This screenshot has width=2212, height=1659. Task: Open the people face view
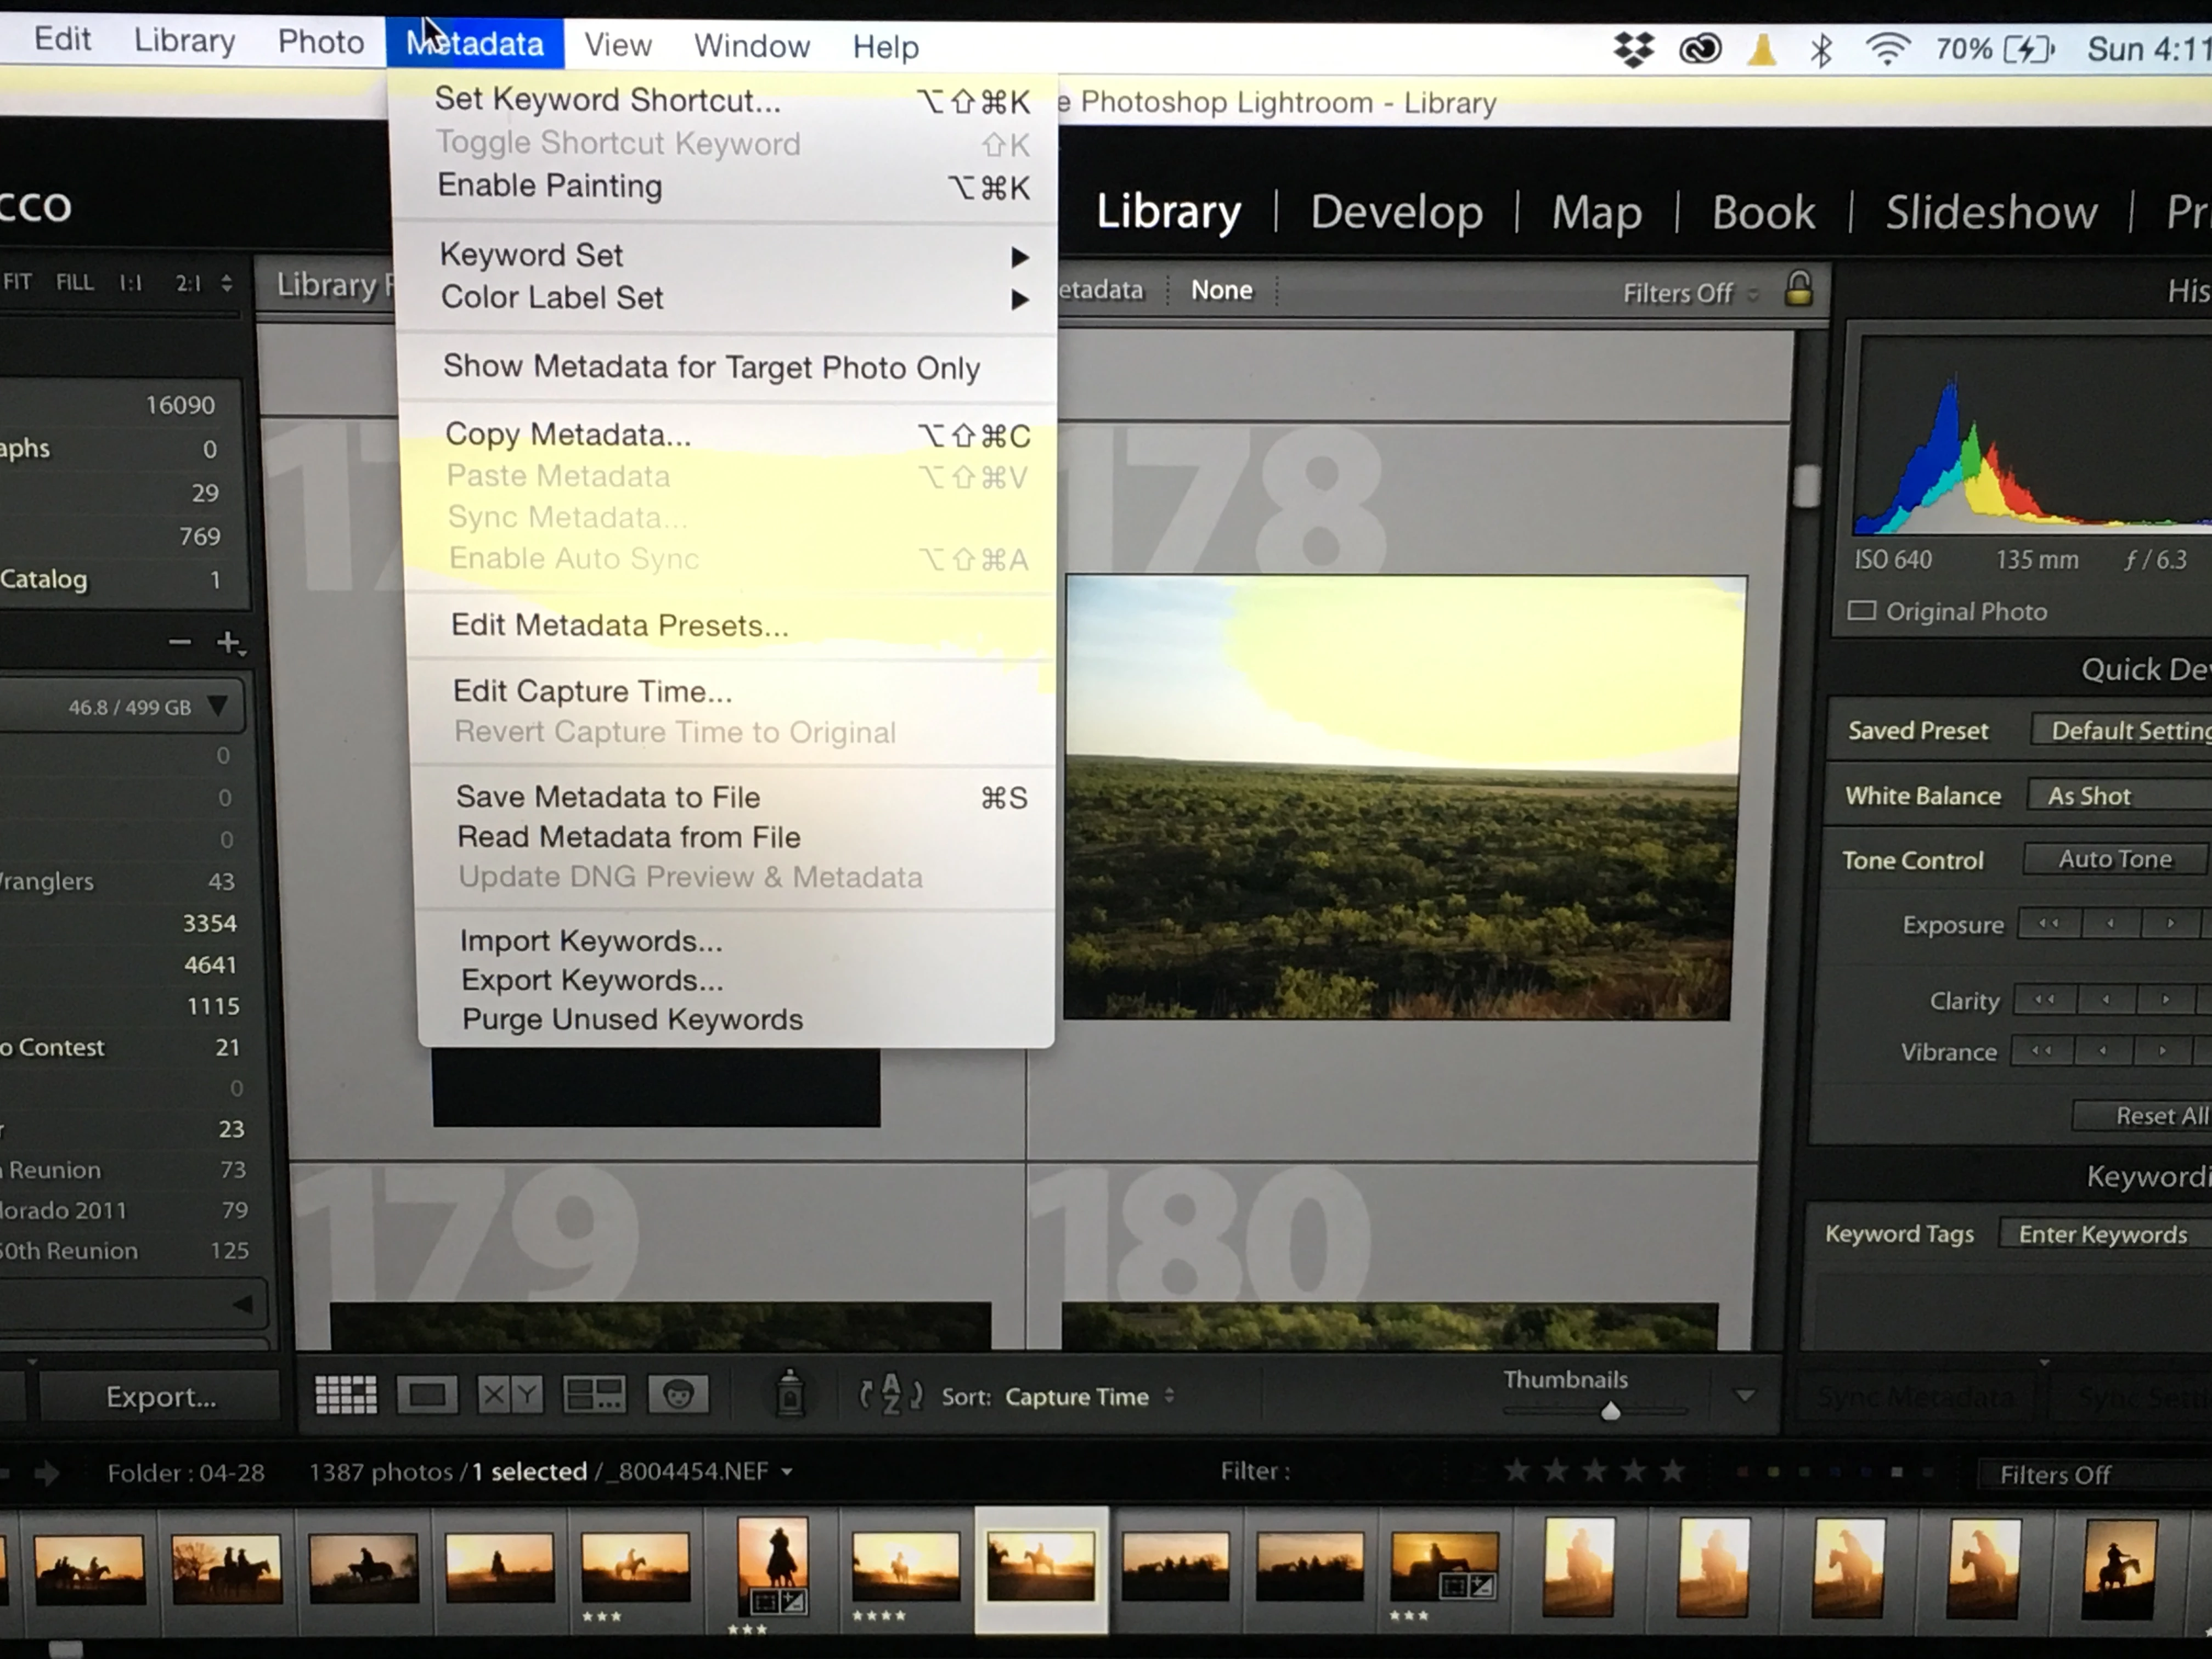pyautogui.click(x=678, y=1394)
